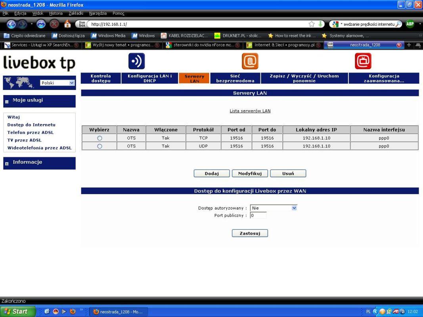Select the OTS TCP row radio button

[x=100, y=138]
